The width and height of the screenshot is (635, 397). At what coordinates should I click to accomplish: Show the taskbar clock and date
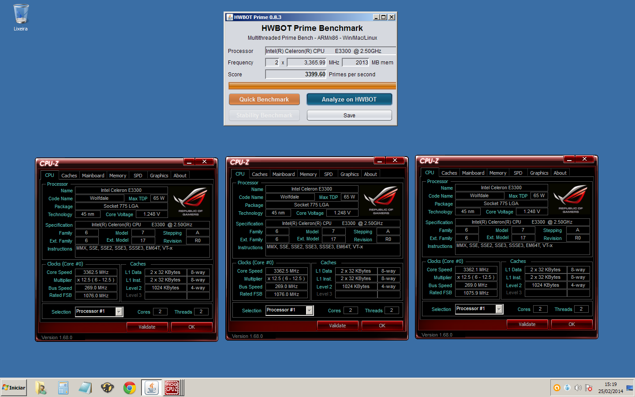point(611,388)
